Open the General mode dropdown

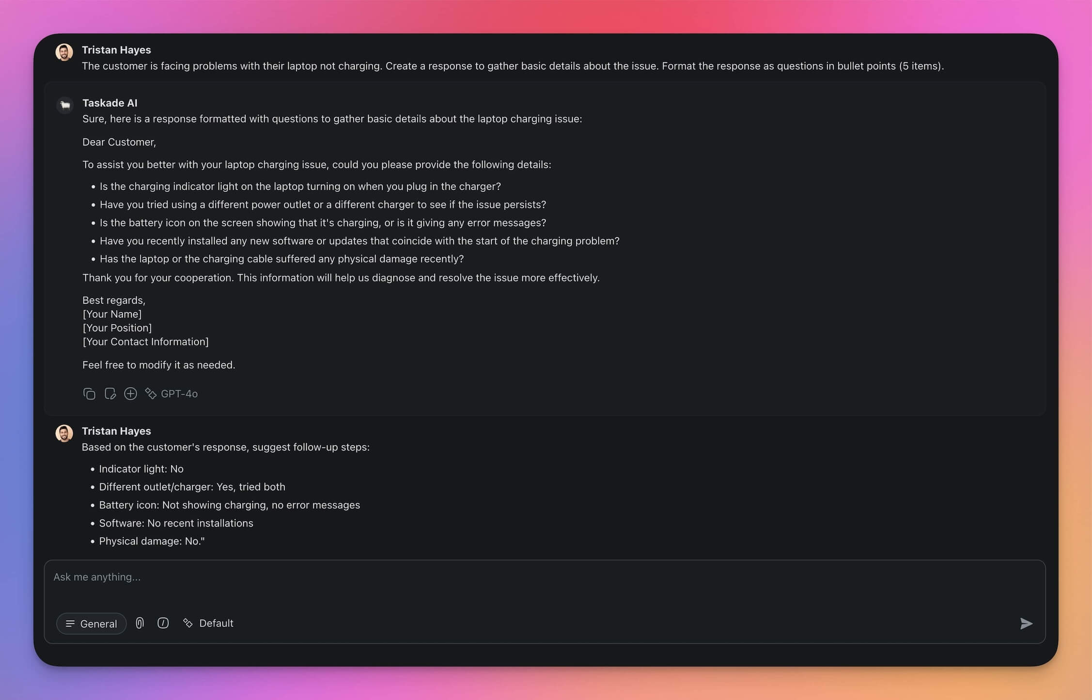[x=91, y=623]
